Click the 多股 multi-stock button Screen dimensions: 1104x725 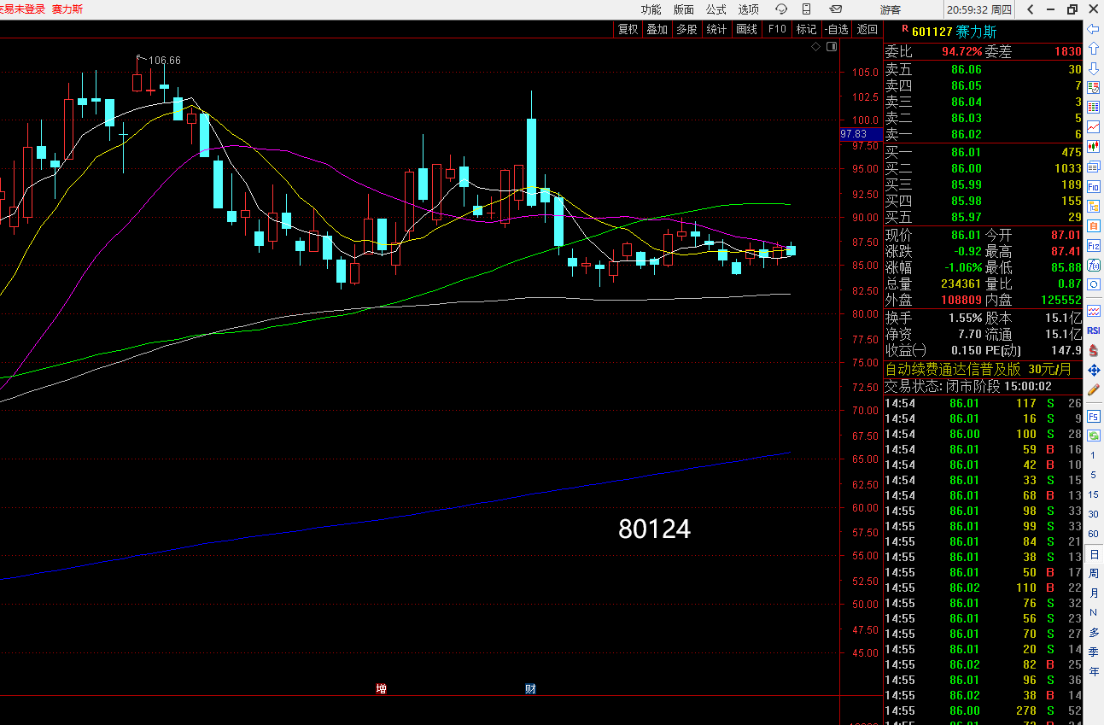pyautogui.click(x=686, y=29)
